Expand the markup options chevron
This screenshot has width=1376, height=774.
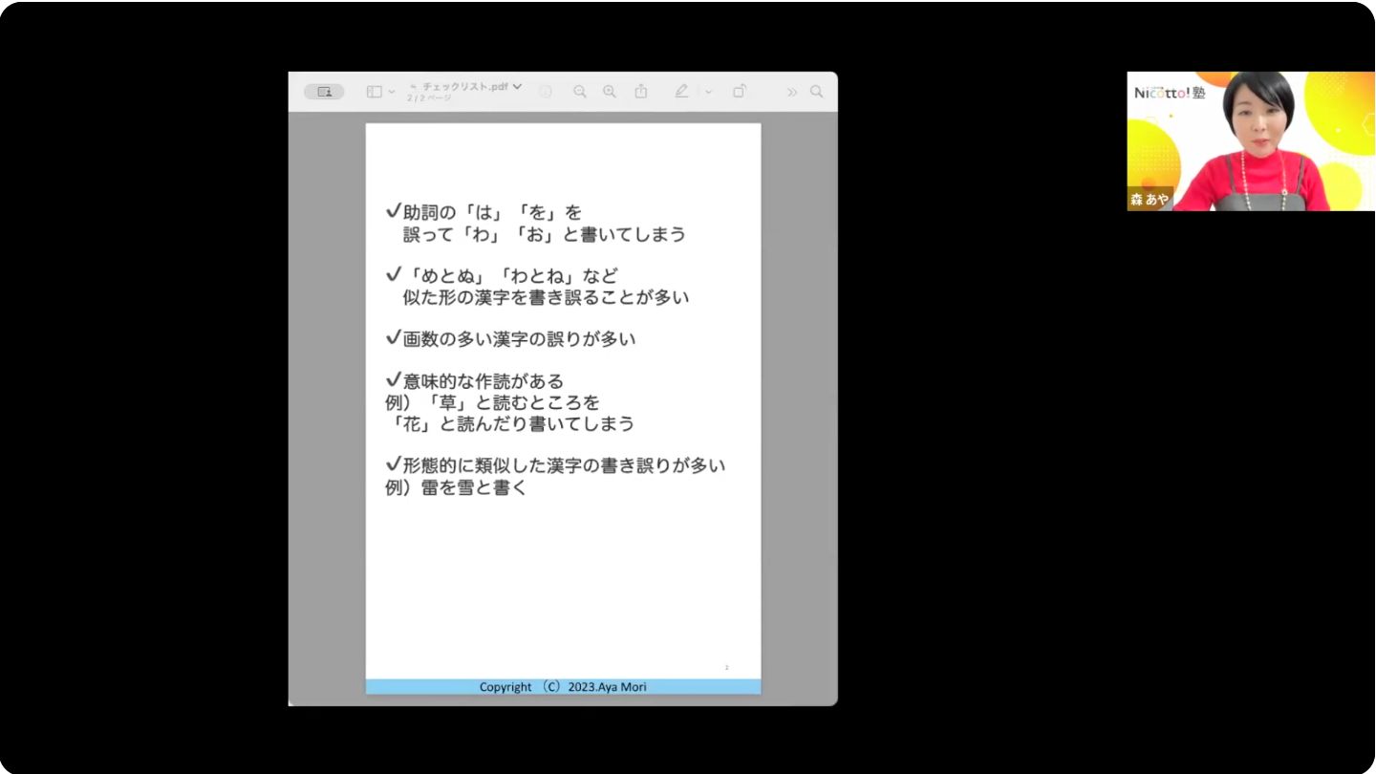708,92
